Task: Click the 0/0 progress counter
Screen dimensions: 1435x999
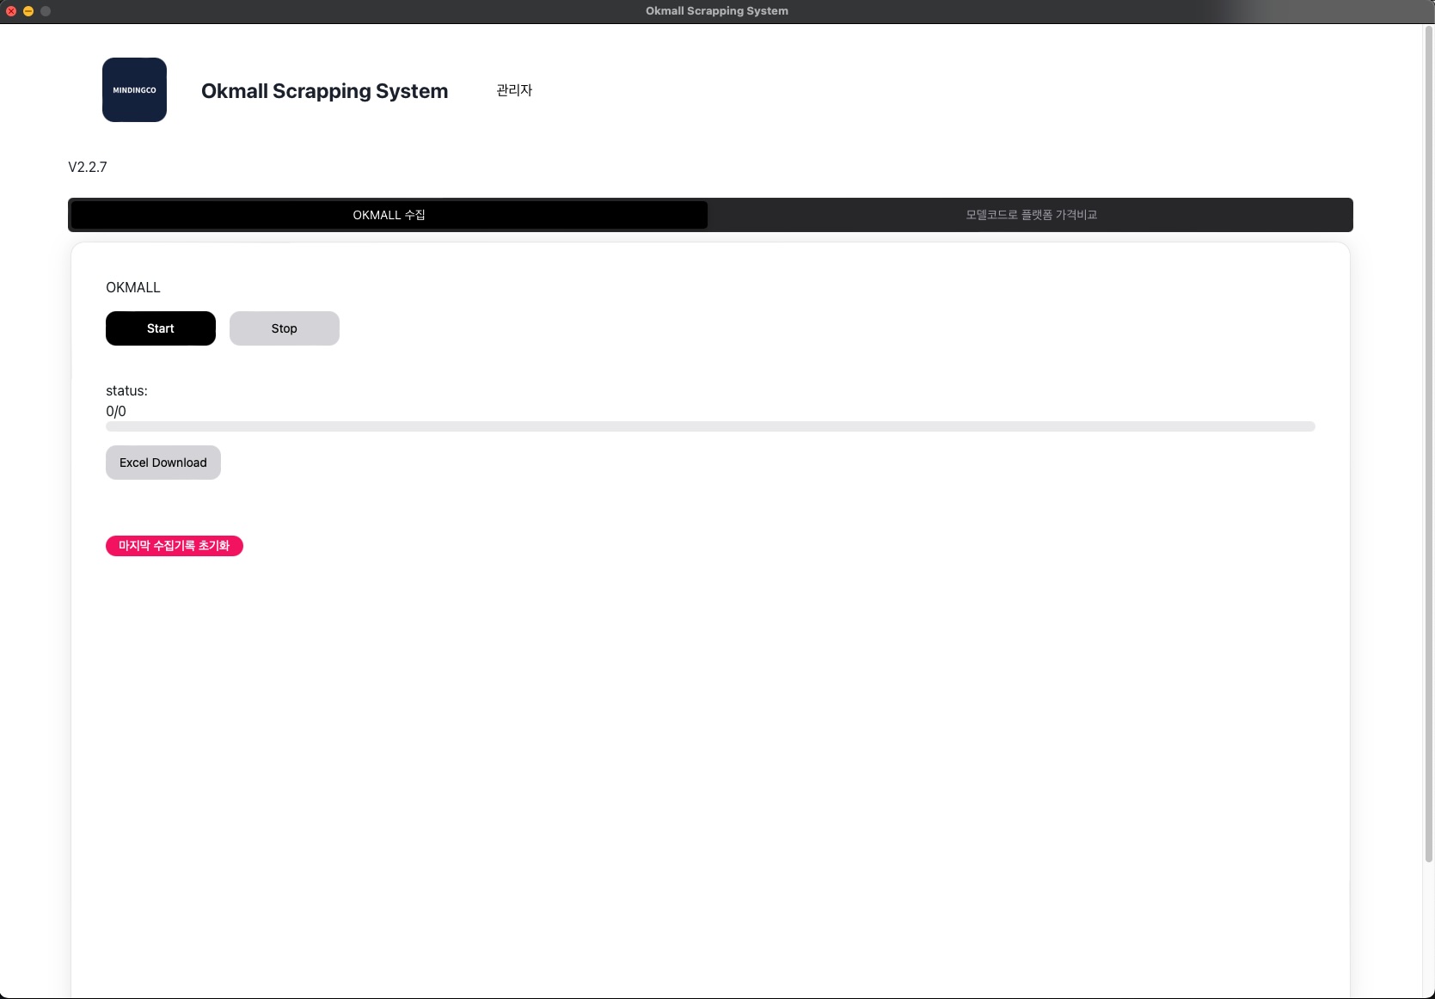Action: (x=116, y=411)
